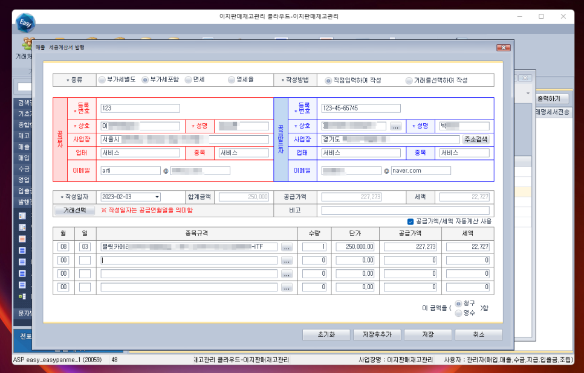The image size is (584, 373).
Task: Select the 부가세포함 radio option
Action: 145,80
